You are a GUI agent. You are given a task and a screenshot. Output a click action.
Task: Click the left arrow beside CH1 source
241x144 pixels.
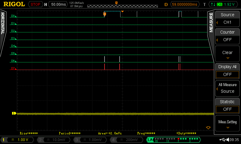[217, 22]
